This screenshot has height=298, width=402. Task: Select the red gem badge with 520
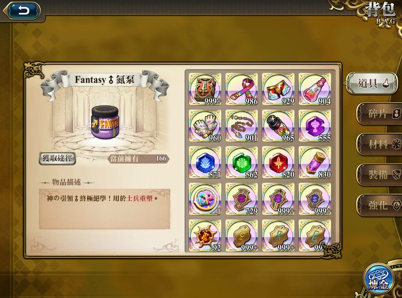(x=278, y=162)
